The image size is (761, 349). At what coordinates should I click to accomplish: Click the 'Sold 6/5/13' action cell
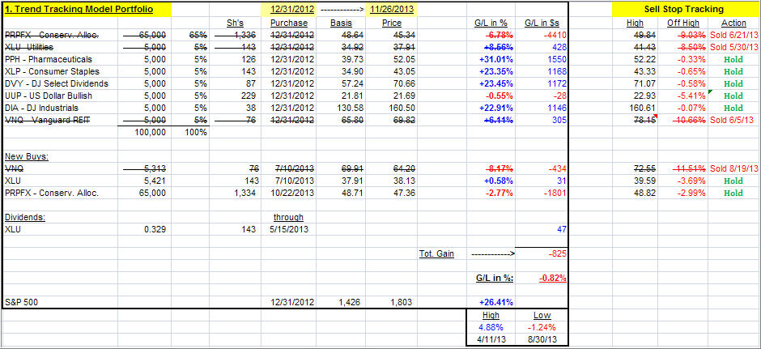[733, 120]
